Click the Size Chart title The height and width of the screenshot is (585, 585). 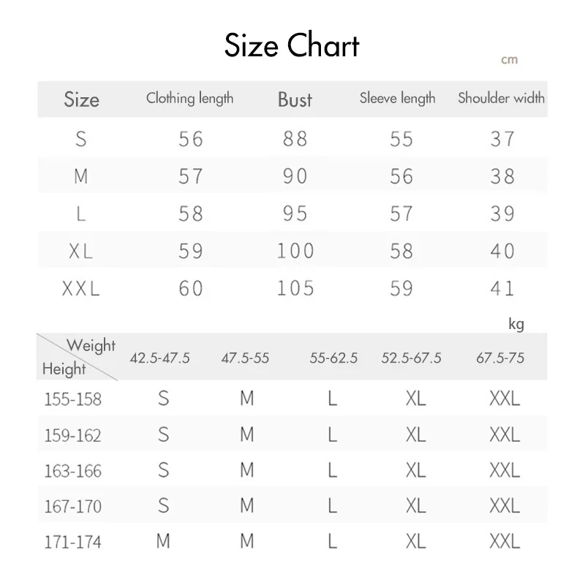292,45
